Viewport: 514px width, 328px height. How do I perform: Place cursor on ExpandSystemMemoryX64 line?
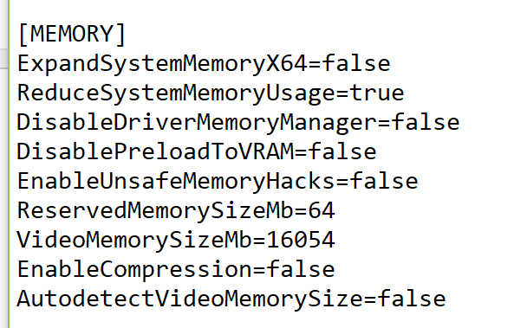click(x=204, y=63)
